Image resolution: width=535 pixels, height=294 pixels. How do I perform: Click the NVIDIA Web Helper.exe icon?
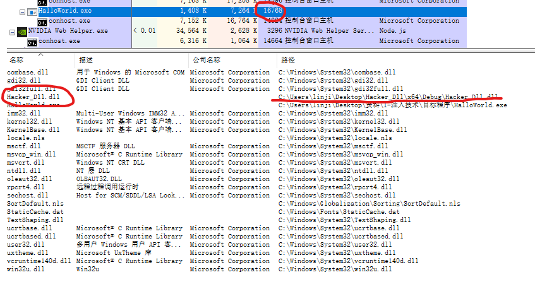(22, 32)
